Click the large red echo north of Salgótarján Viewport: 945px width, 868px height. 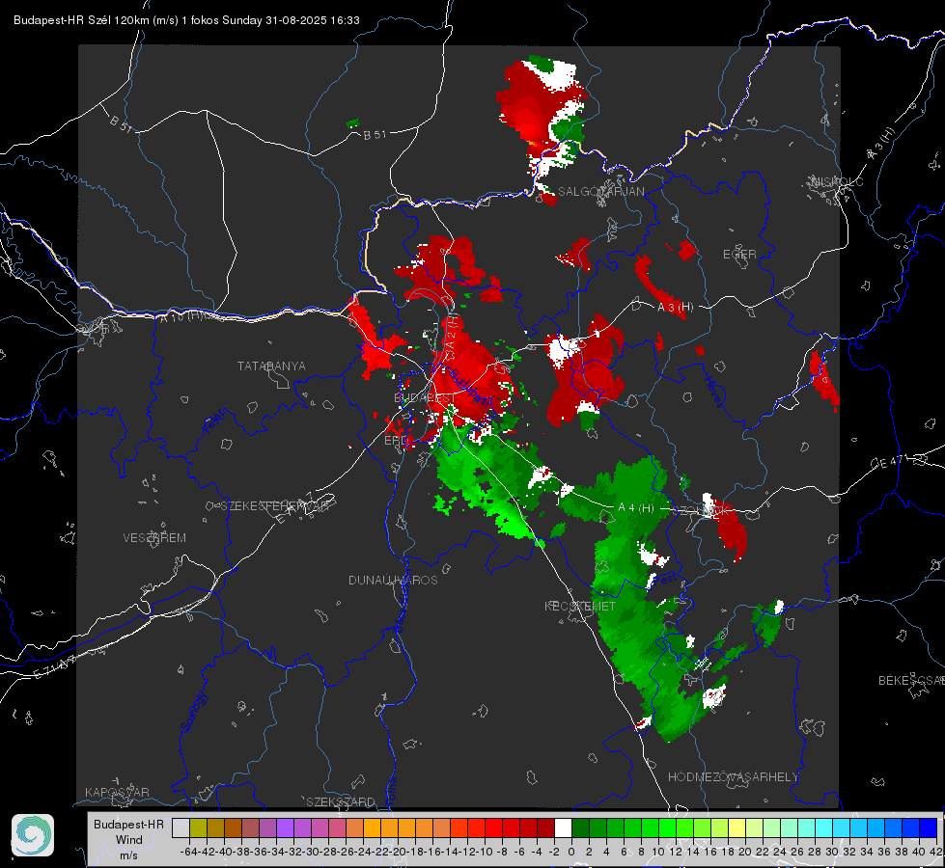pos(525,108)
